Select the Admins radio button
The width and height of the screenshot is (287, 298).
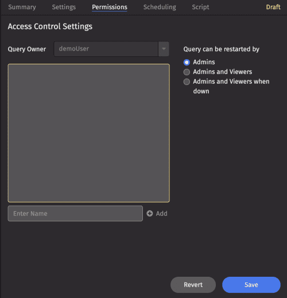(187, 62)
